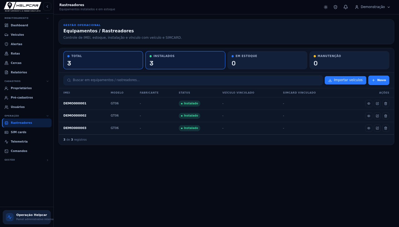Open Pré-cadastros page
The height and width of the screenshot is (227, 399).
point(27,97)
